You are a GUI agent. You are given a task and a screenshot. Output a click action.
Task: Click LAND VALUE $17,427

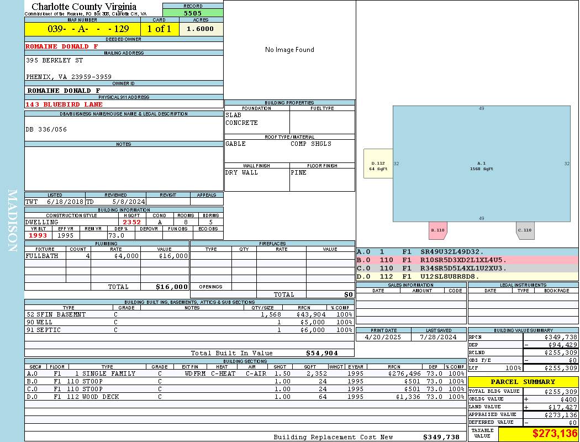(x=563, y=407)
